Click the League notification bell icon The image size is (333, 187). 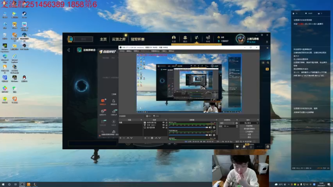point(267,42)
